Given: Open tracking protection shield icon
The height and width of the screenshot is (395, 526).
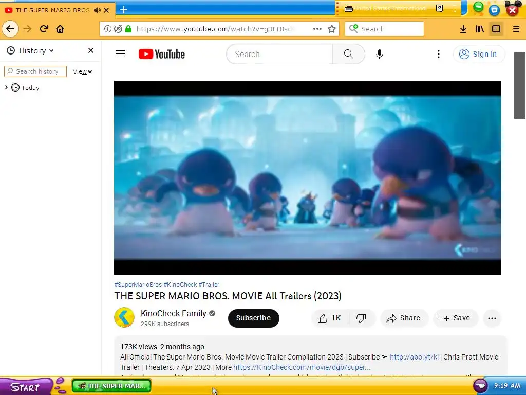Looking at the screenshot, I should coord(118,29).
